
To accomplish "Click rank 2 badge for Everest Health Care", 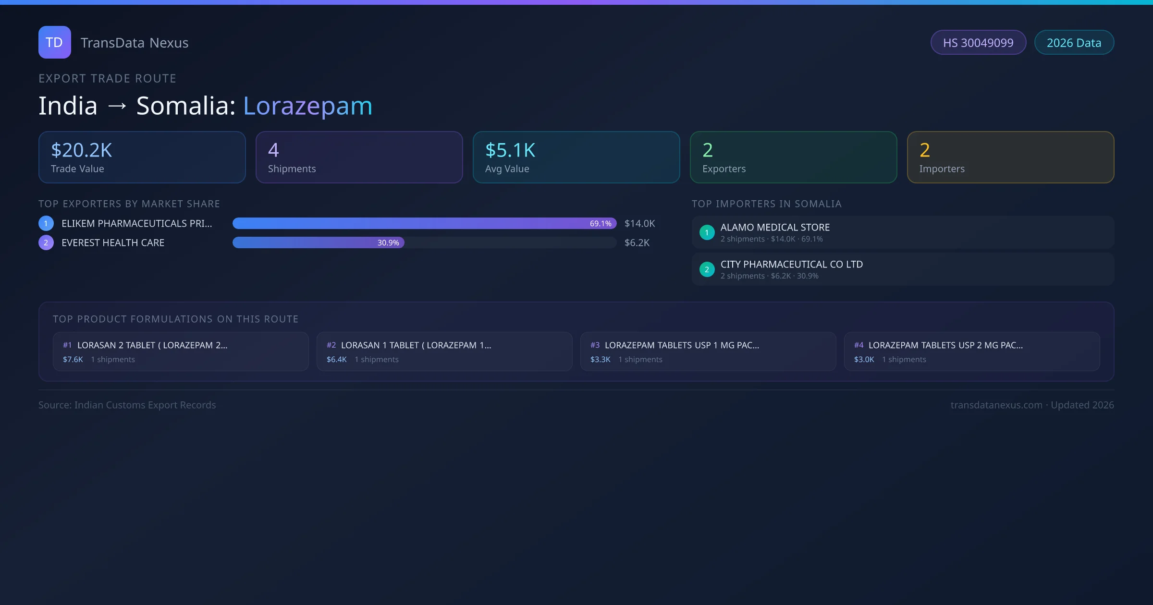I will click(46, 242).
